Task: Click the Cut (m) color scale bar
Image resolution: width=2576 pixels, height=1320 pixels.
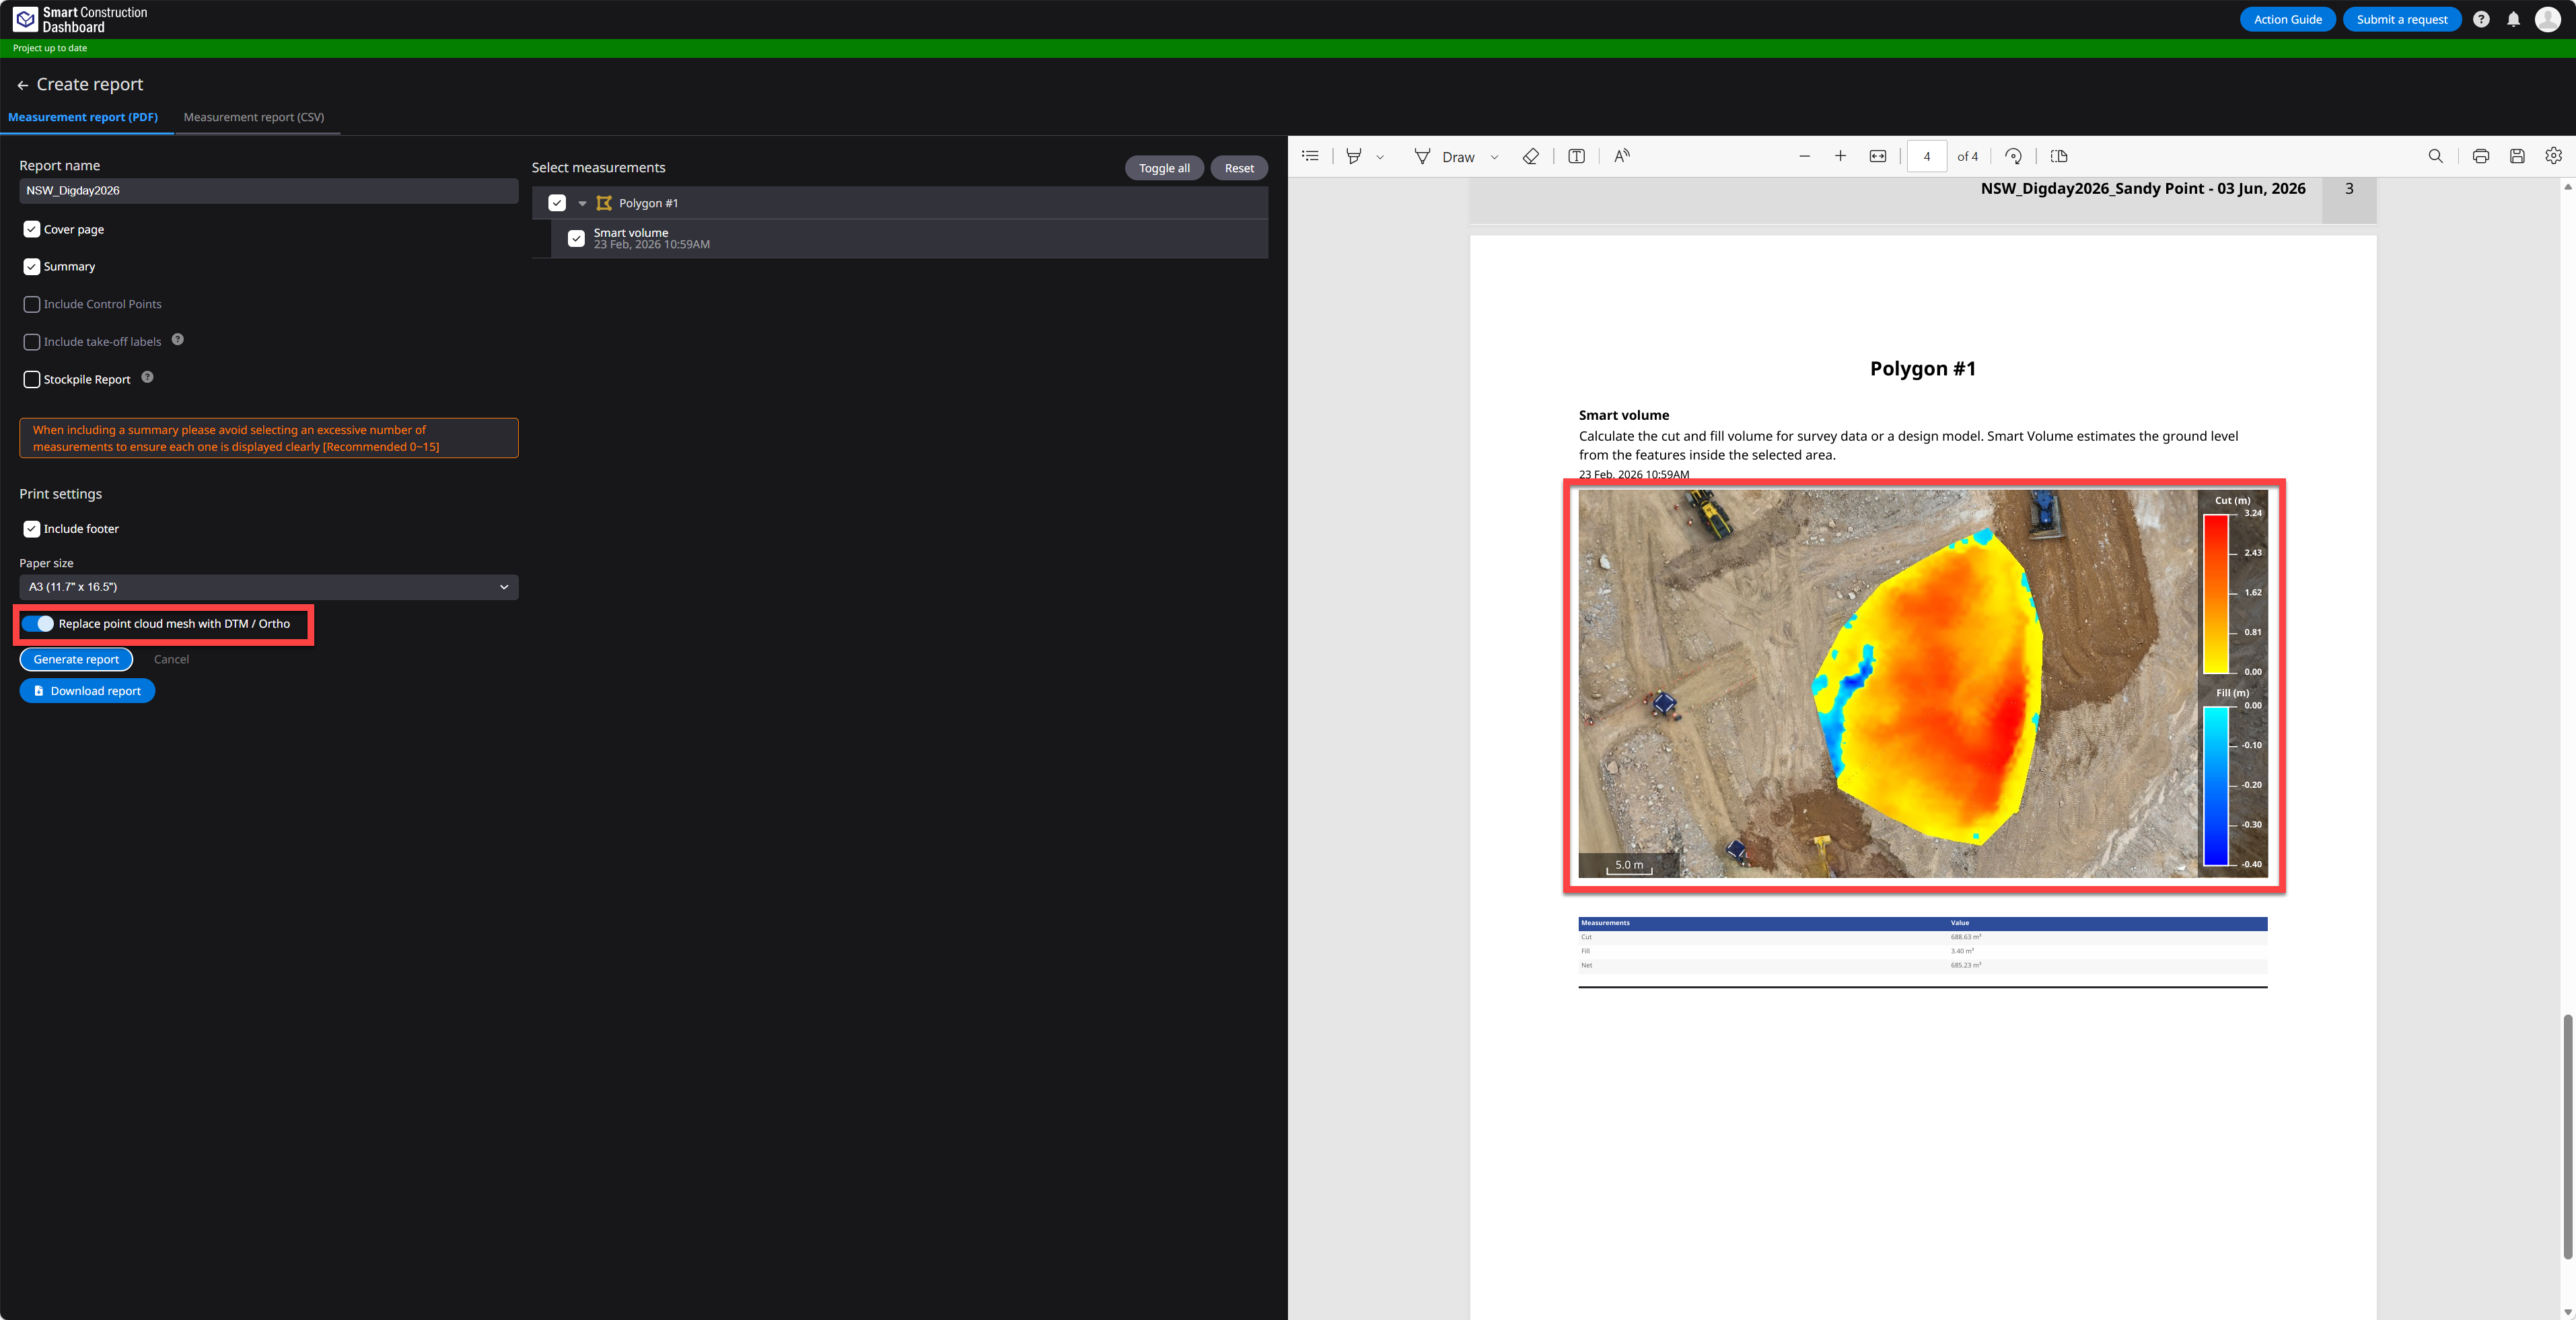Action: click(x=2216, y=594)
